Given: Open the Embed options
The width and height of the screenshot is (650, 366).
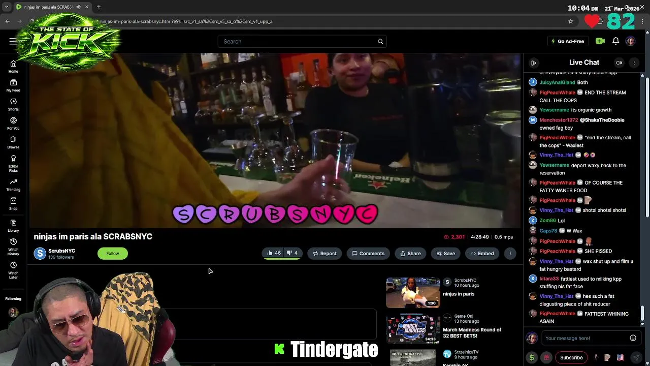Looking at the screenshot, I should (482, 253).
